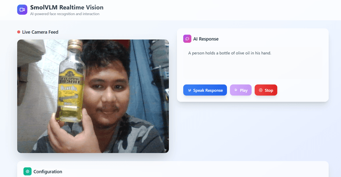
Task: Click the AI-powered face recognition subtitle
Action: [65, 14]
